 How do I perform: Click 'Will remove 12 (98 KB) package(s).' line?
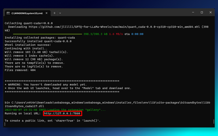click(34, 59)
